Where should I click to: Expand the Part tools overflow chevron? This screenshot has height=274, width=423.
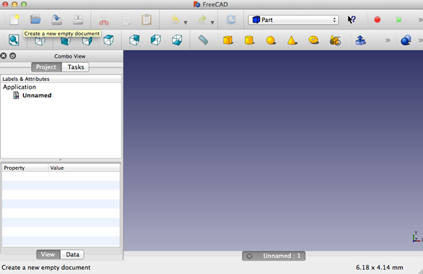(388, 40)
